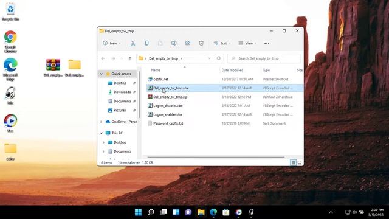
Task: Click the Search Del_empty_tw_tmp box
Action: (x=264, y=58)
